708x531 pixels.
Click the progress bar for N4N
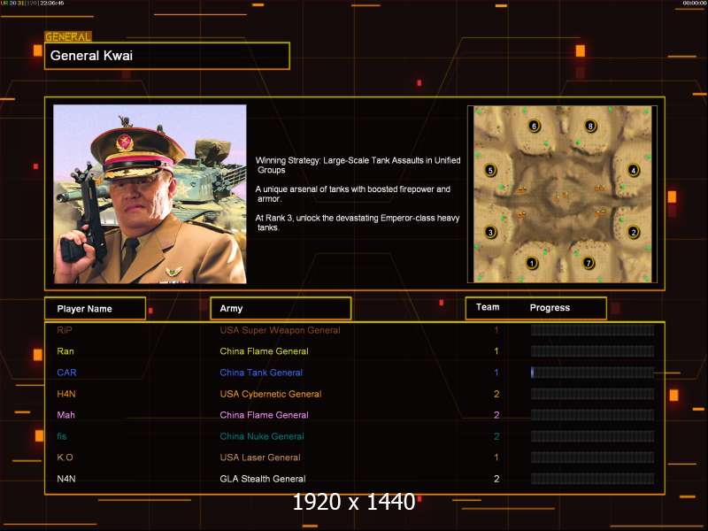(592, 479)
